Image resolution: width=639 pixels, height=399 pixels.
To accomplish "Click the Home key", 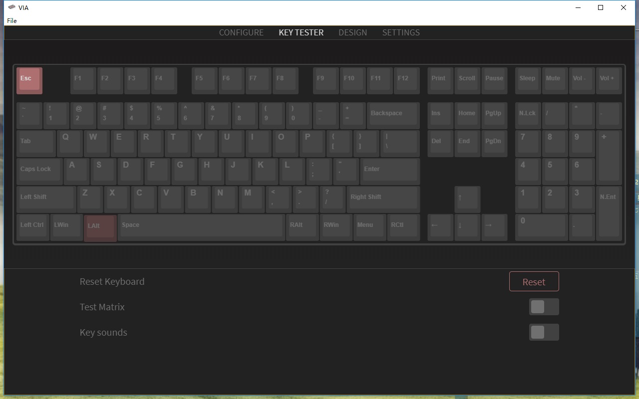I will click(467, 116).
